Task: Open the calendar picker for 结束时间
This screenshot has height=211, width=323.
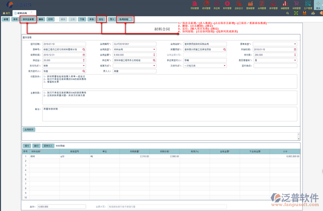Action: [84, 55]
